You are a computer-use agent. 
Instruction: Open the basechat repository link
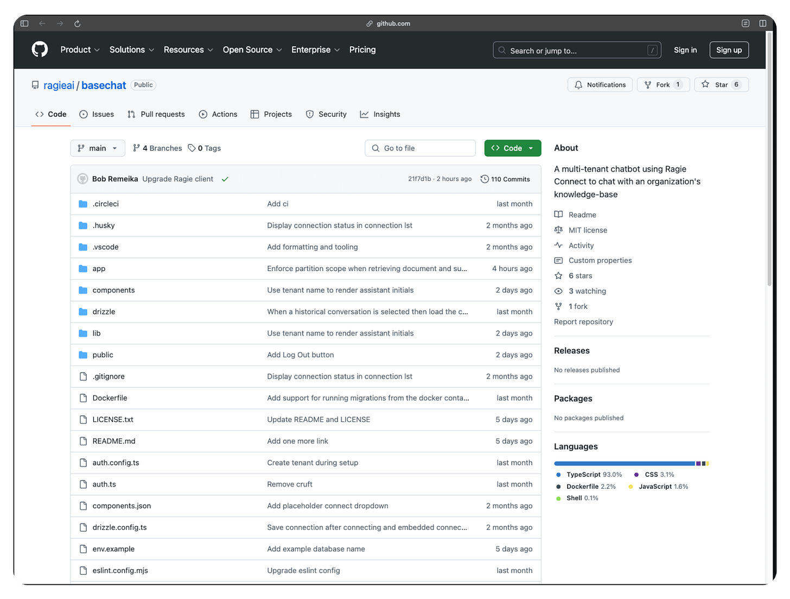click(x=104, y=85)
